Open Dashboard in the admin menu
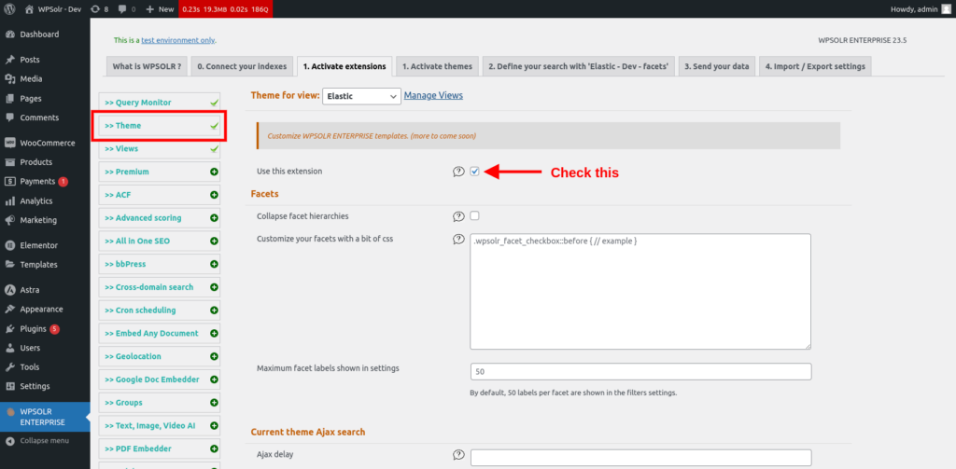The width and height of the screenshot is (956, 469). coord(45,34)
